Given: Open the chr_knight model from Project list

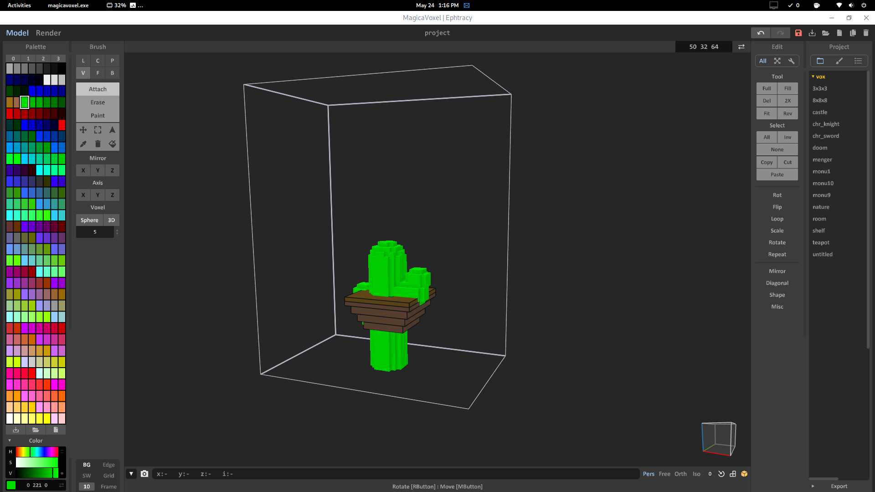Looking at the screenshot, I should (x=826, y=124).
